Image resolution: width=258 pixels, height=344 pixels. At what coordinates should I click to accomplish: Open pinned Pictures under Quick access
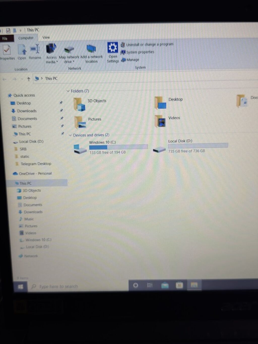click(25, 126)
